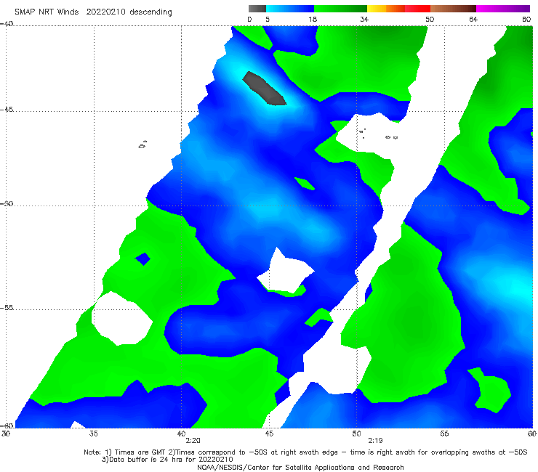Click the colorbar label '64'
Image resolution: width=538 pixels, height=472 pixels.
pyautogui.click(x=473, y=20)
